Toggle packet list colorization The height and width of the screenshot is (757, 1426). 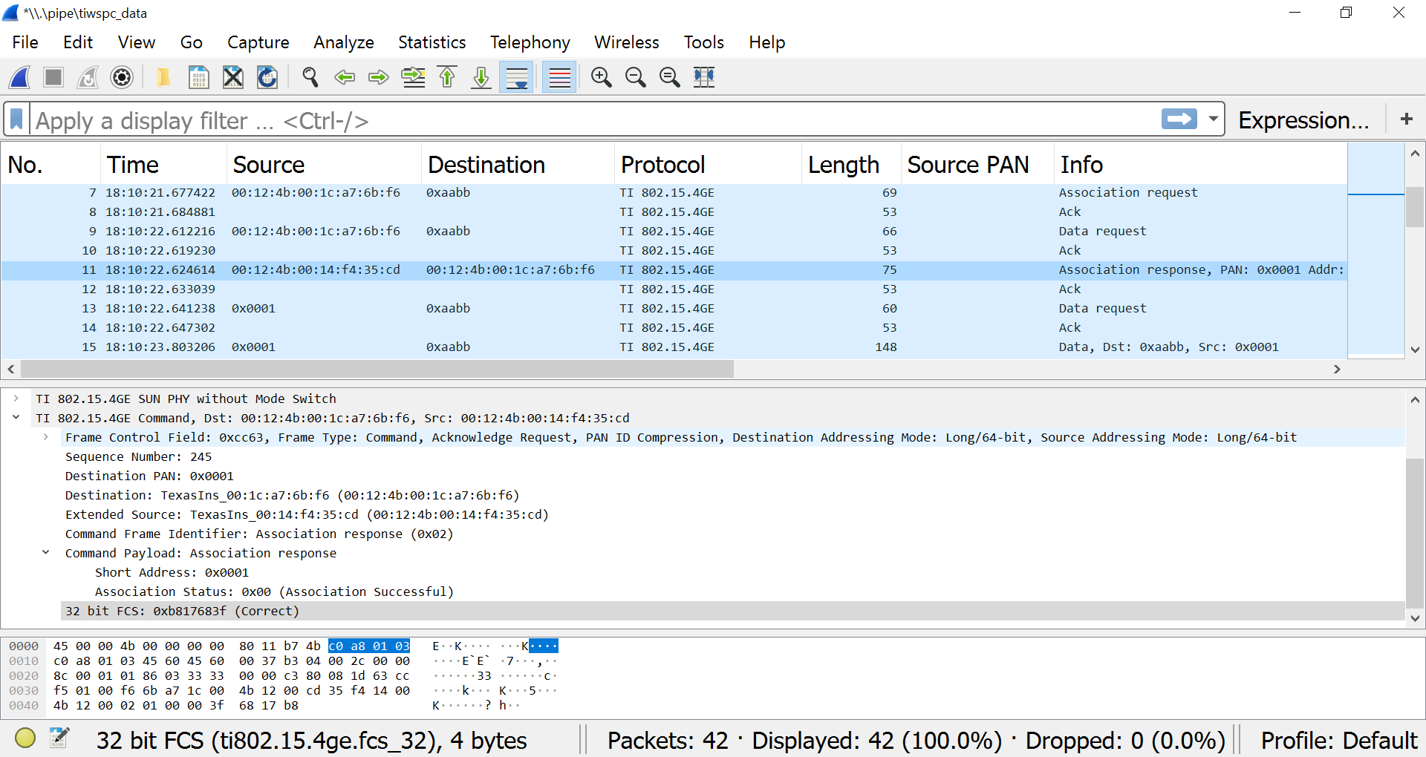[x=559, y=77]
